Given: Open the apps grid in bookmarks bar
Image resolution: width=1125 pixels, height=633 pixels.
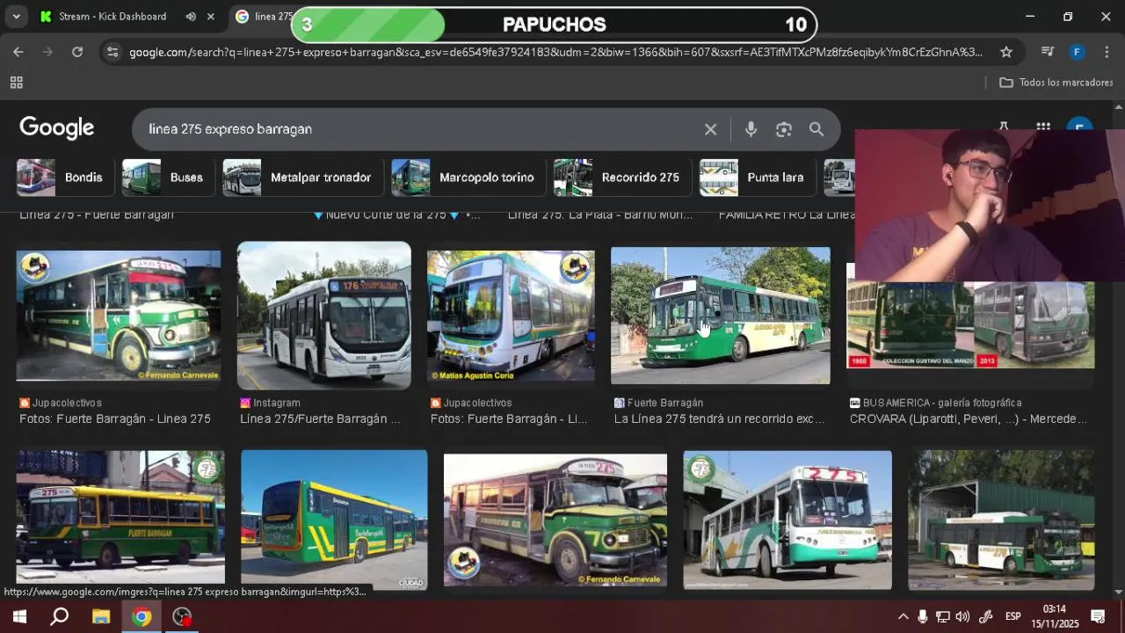Looking at the screenshot, I should coord(16,83).
